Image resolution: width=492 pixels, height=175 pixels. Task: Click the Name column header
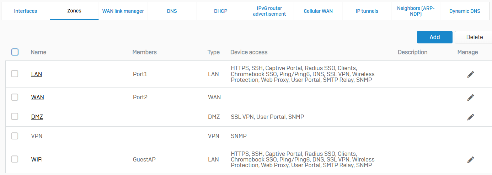pos(38,52)
